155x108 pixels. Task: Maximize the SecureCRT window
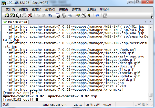tap(138, 2)
